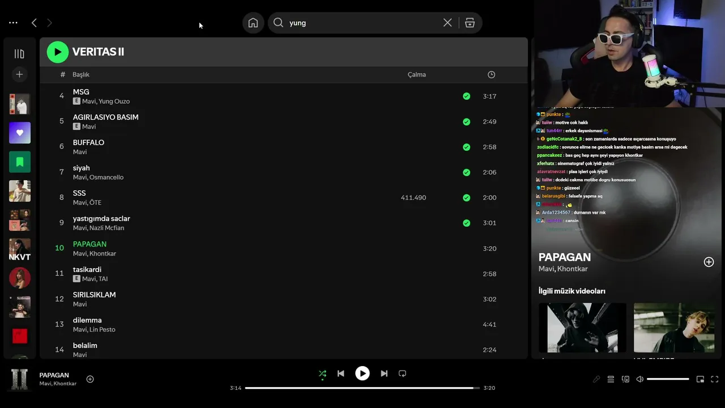The height and width of the screenshot is (408, 725).
Task: Open the ÖTE artist link
Action: [x=95, y=203]
